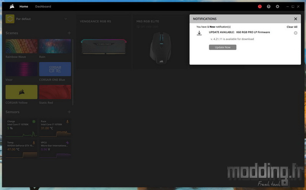Click the Scenes section heading
306x190 pixels.
pyautogui.click(x=12, y=33)
